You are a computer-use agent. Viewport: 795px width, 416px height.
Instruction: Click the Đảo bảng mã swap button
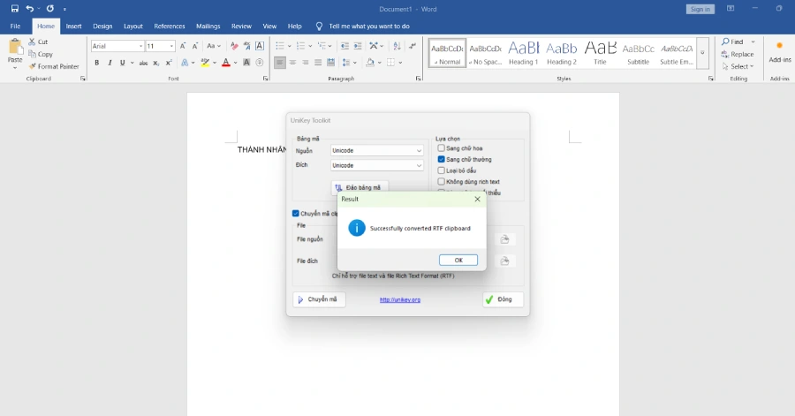[360, 187]
